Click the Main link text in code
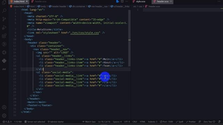The image size is (223, 125). 106,59
